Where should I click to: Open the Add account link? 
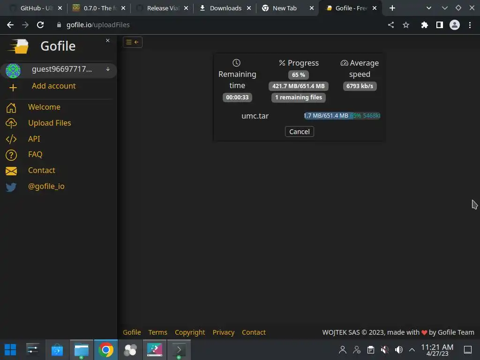pyautogui.click(x=53, y=86)
